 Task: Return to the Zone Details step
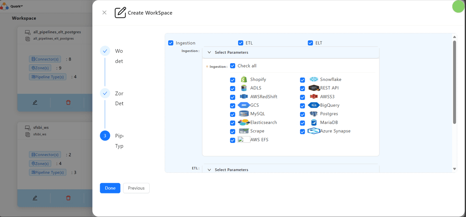tap(105, 93)
